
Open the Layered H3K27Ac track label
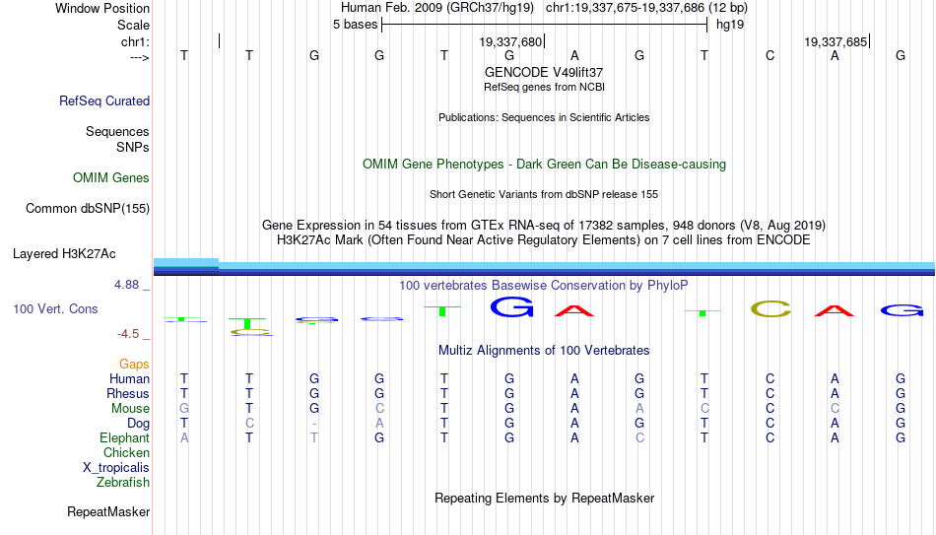(64, 254)
